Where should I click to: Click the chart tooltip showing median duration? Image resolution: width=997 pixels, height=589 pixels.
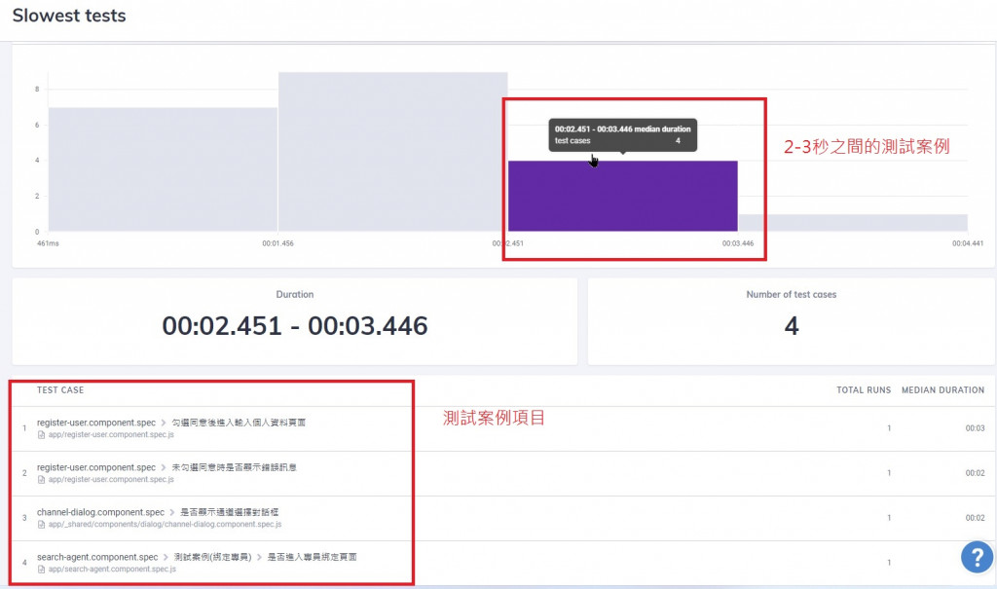622,135
